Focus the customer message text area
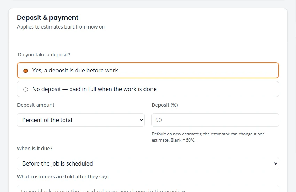 pyautogui.click(x=148, y=189)
